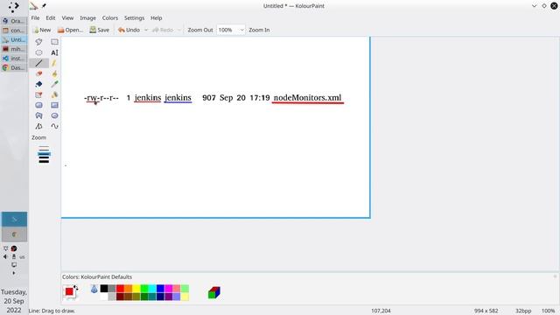Pick the Color Picker eyedropper tool
Screen dimensions: 560x315
pyautogui.click(x=54, y=84)
